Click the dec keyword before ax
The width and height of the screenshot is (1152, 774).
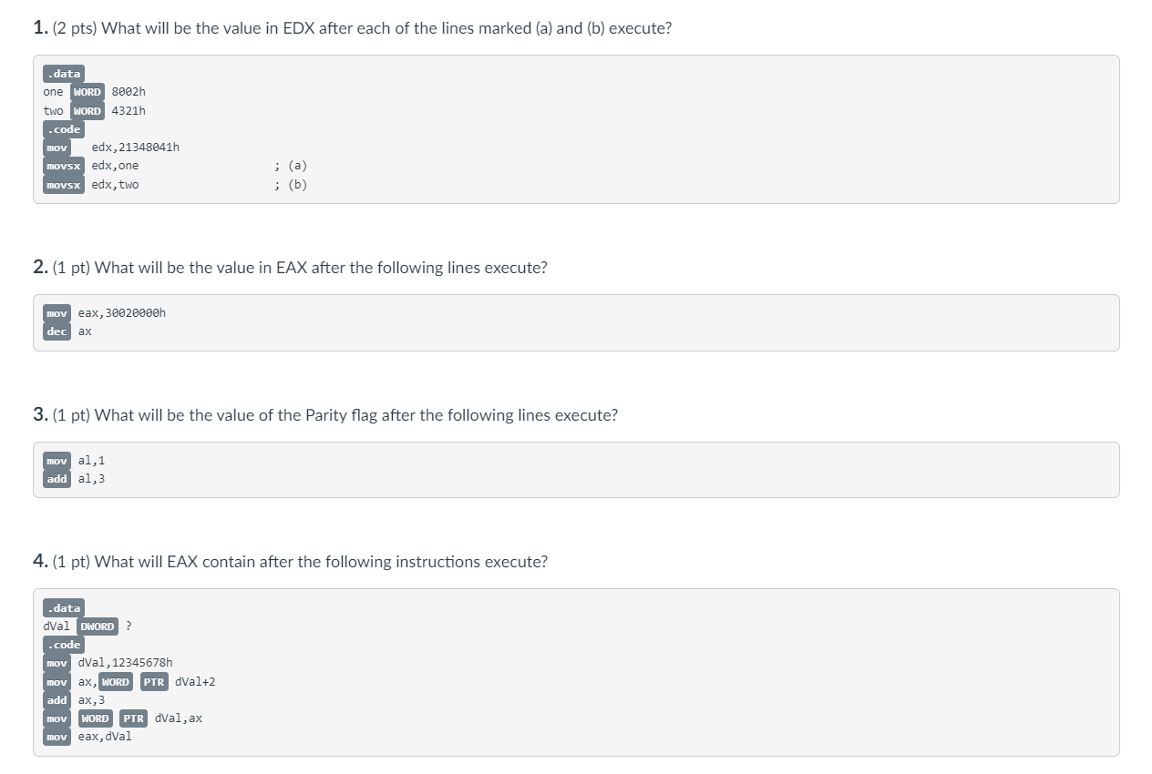click(57, 331)
